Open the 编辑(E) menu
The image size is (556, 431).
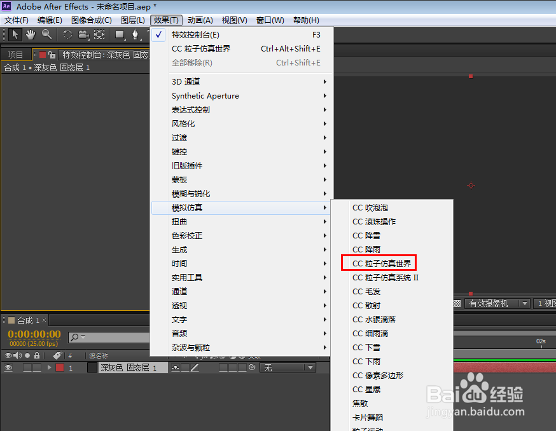coord(50,20)
